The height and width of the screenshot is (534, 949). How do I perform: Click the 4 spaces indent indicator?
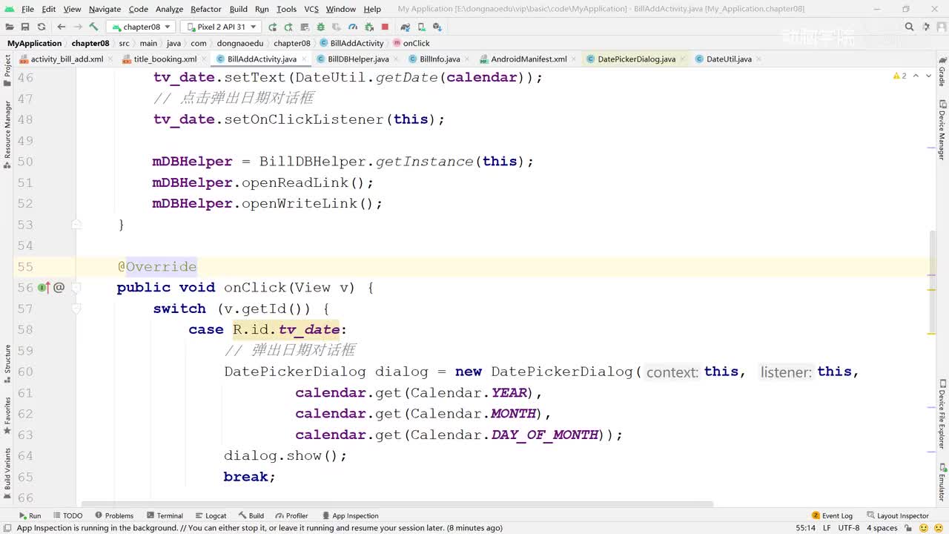point(882,528)
